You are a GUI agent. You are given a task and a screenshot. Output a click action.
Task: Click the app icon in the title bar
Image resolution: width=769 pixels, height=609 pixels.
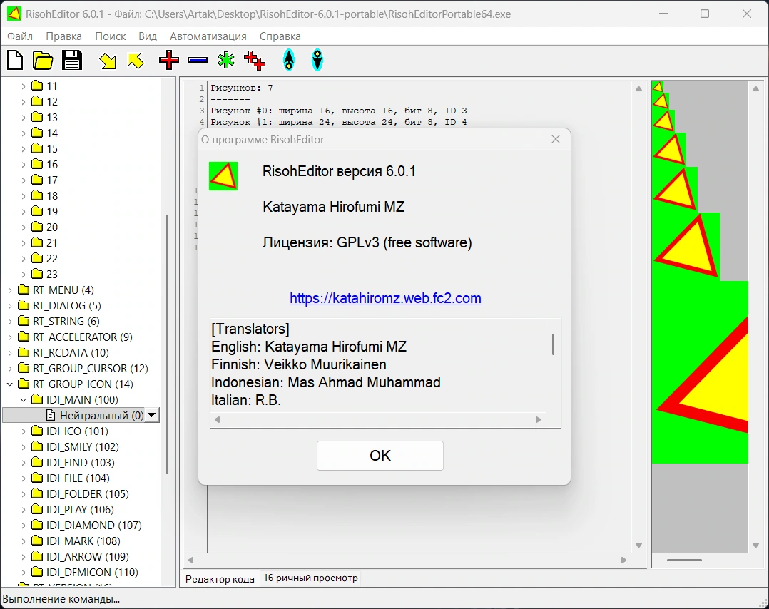[14, 14]
